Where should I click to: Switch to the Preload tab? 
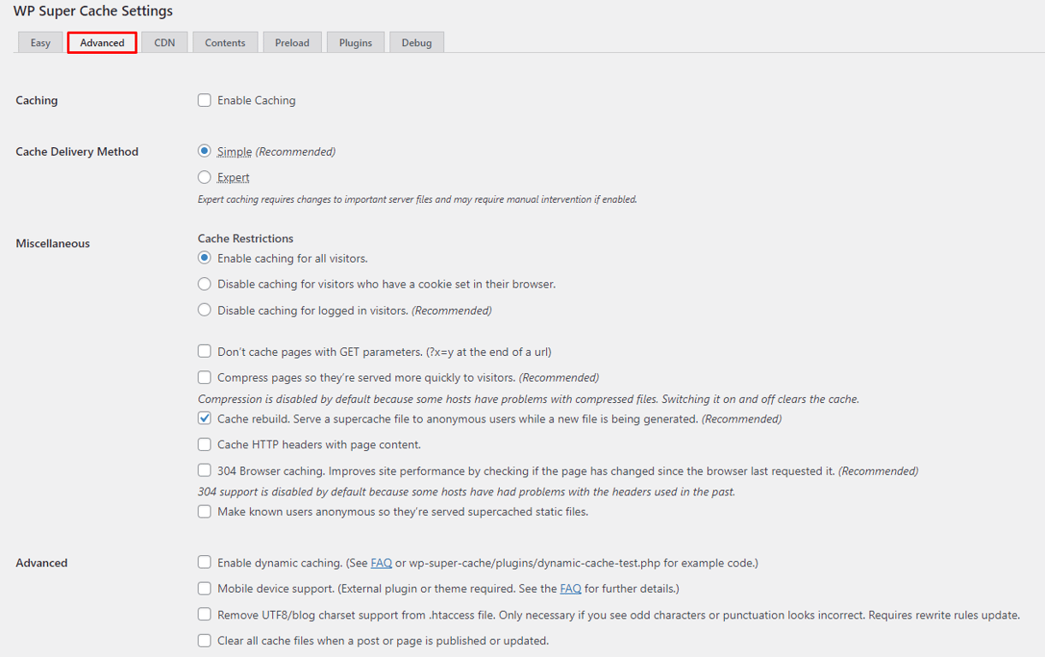[292, 41]
